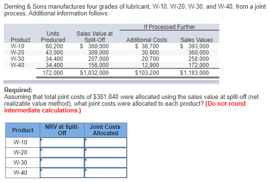Click the 'Joint Costs Allocated' column header
Image resolution: width=270 pixels, height=182 pixels.
106,130
